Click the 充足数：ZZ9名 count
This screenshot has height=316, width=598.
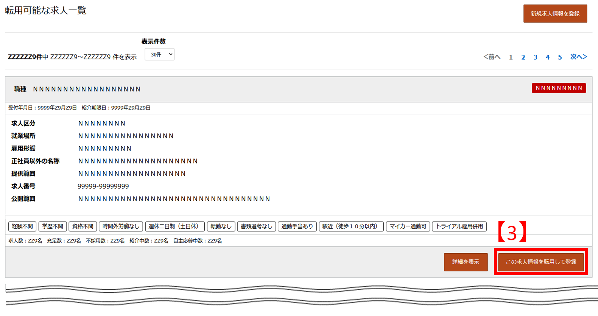click(x=64, y=241)
